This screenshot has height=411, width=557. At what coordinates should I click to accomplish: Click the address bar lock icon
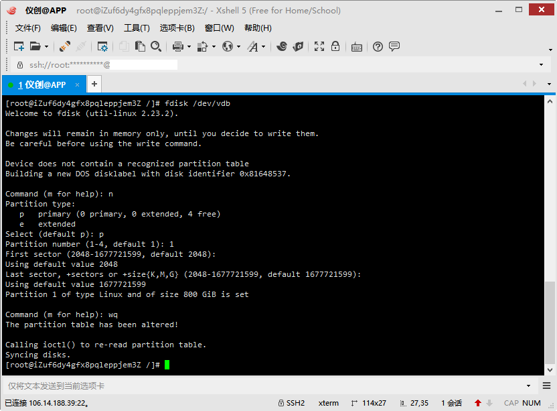pyautogui.click(x=20, y=65)
